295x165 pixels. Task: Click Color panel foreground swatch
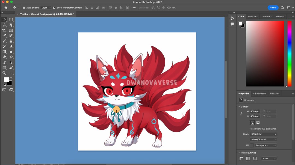point(240,24)
